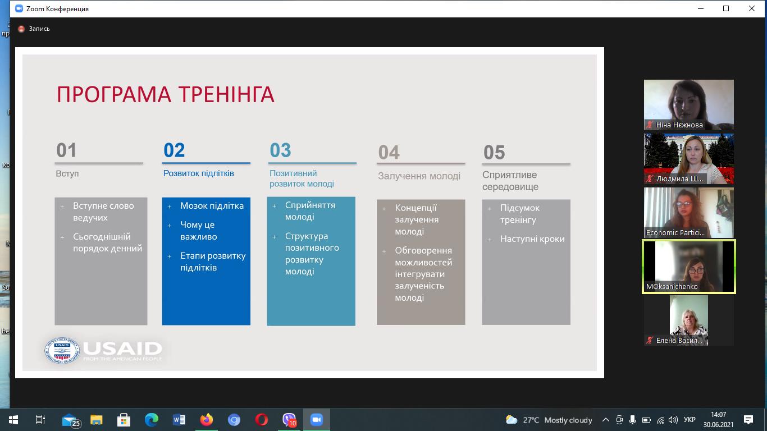Viewport: 767px width, 431px height.
Task: Open Task View from the taskbar
Action: 39,420
